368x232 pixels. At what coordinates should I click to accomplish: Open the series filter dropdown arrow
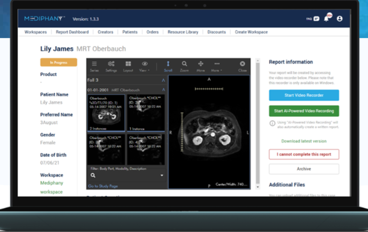pos(162,175)
